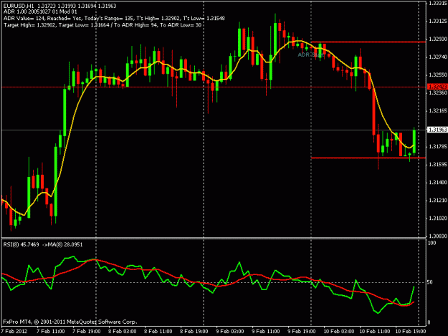The height and width of the screenshot is (336, 448).
Task: Click the 1.33315 price scale value
Action: [x=438, y=3]
